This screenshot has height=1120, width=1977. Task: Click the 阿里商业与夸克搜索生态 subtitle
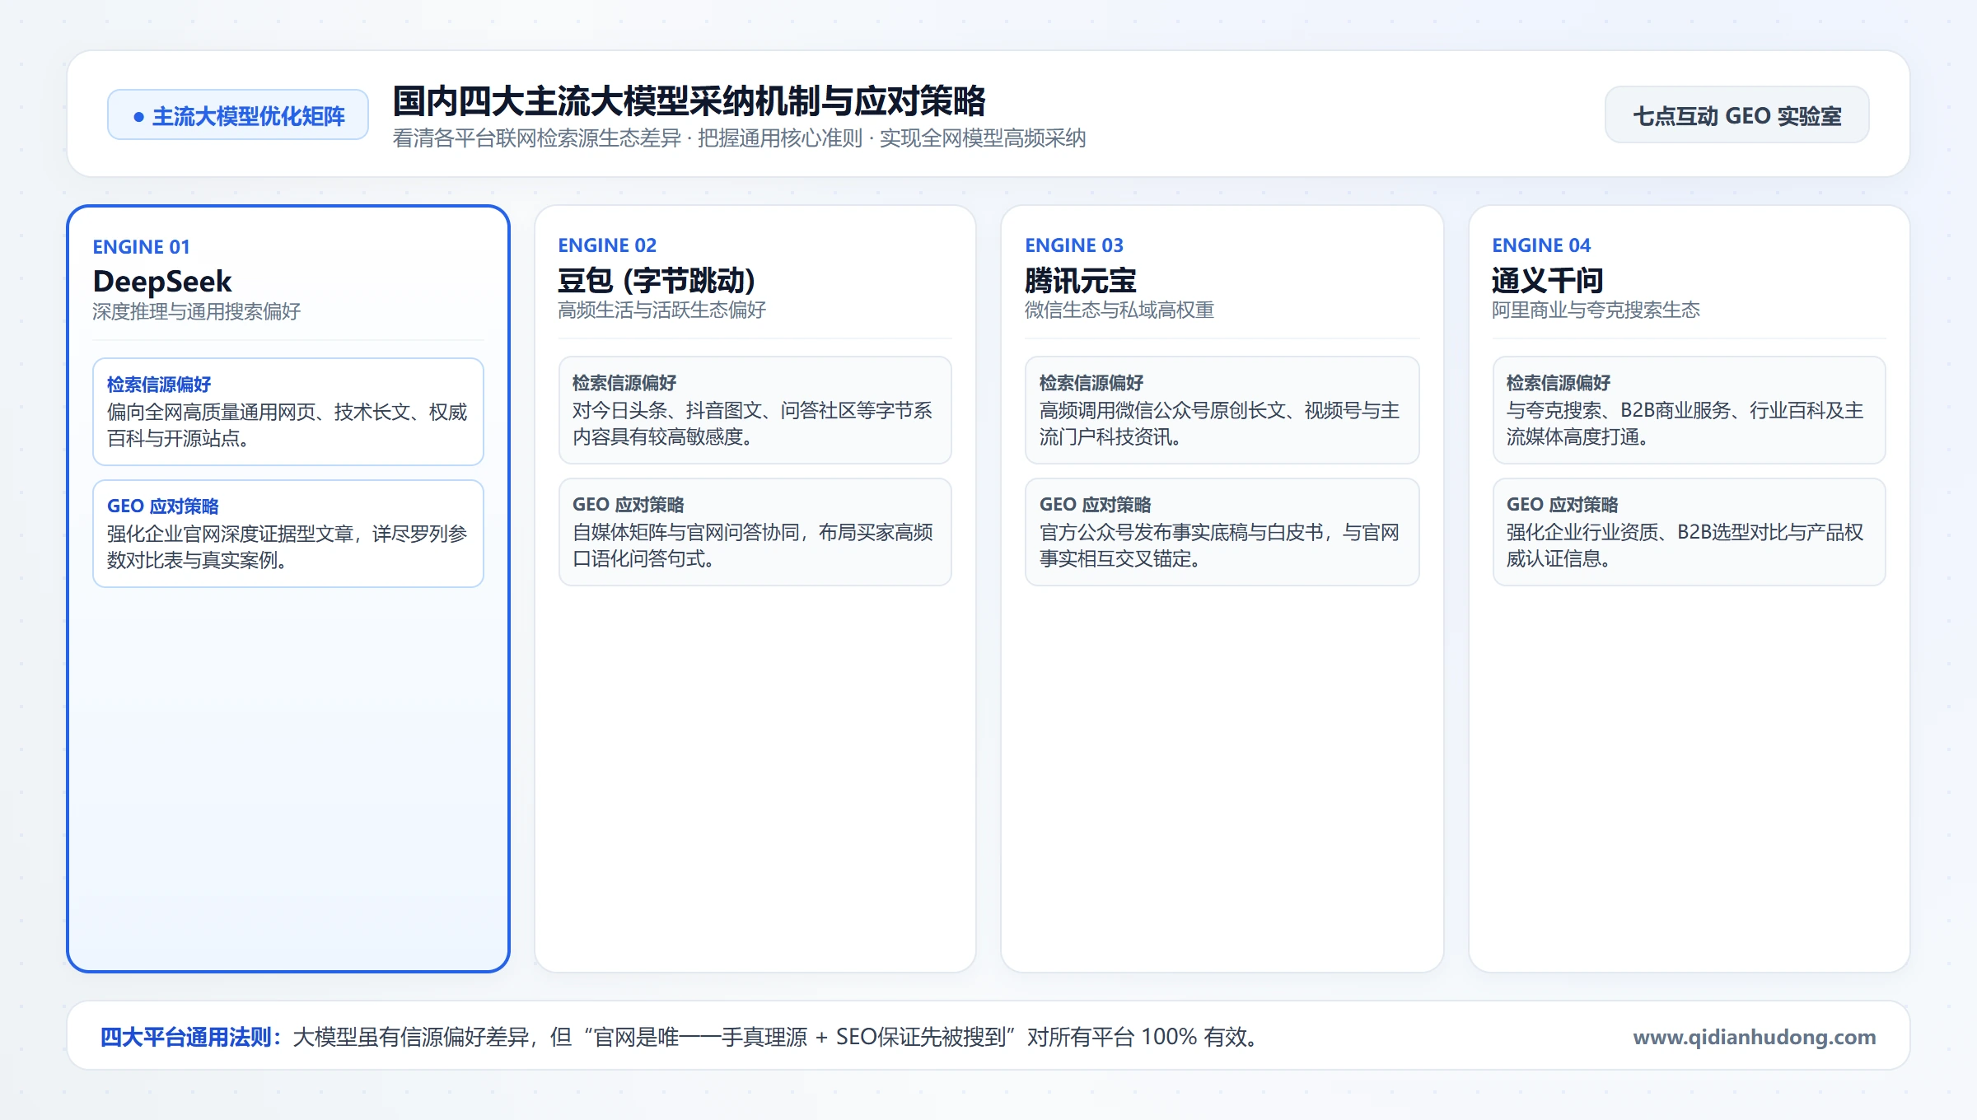click(x=1596, y=310)
